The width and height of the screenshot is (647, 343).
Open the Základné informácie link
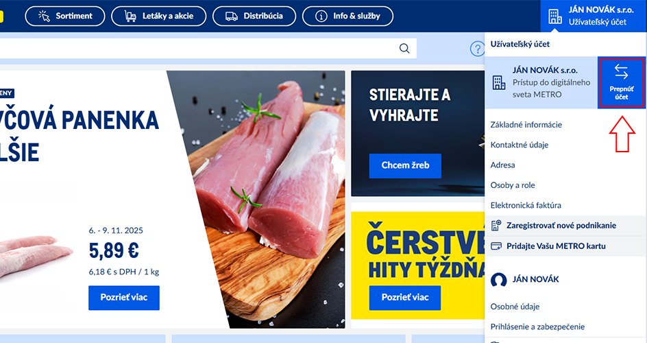[526, 125]
